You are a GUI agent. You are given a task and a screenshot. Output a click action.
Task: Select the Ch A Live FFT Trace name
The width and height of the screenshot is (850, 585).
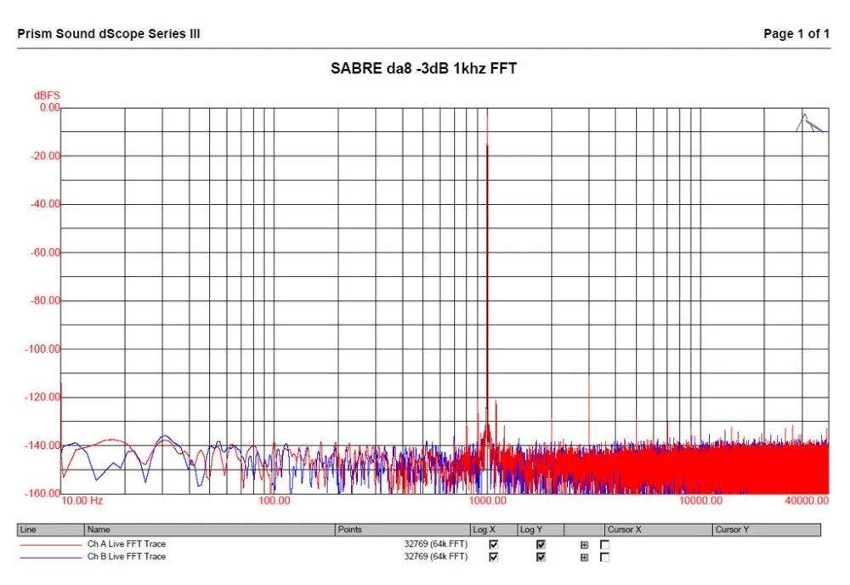click(127, 544)
